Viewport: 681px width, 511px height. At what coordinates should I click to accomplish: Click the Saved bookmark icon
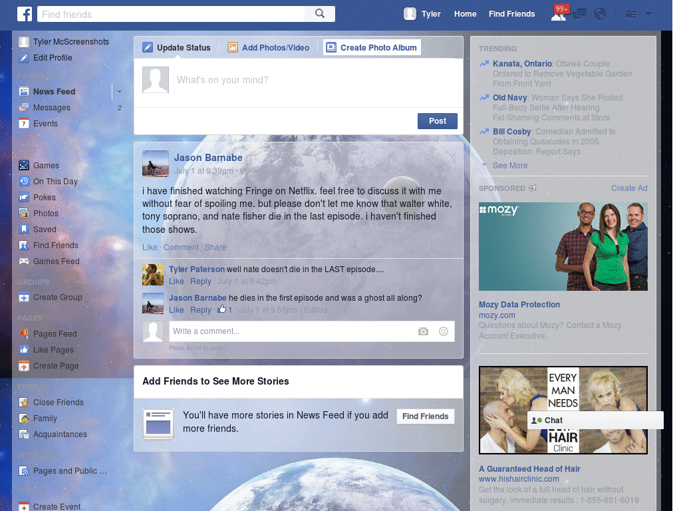click(x=24, y=229)
